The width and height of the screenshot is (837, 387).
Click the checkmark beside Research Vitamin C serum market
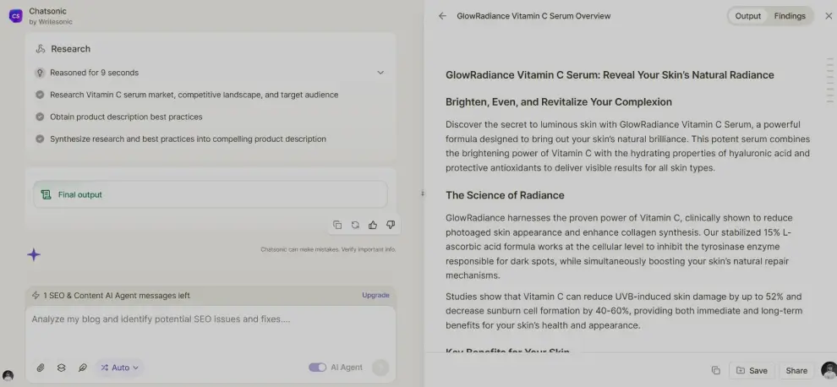click(x=40, y=95)
